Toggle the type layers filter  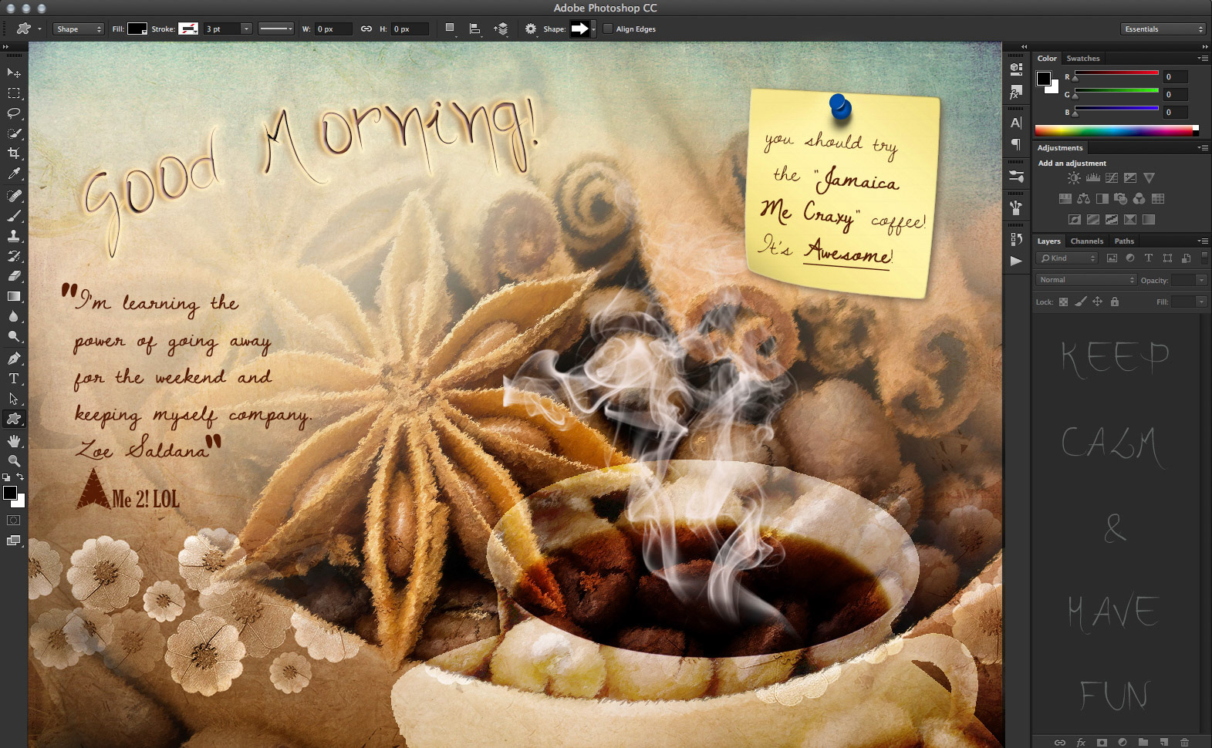(1149, 258)
